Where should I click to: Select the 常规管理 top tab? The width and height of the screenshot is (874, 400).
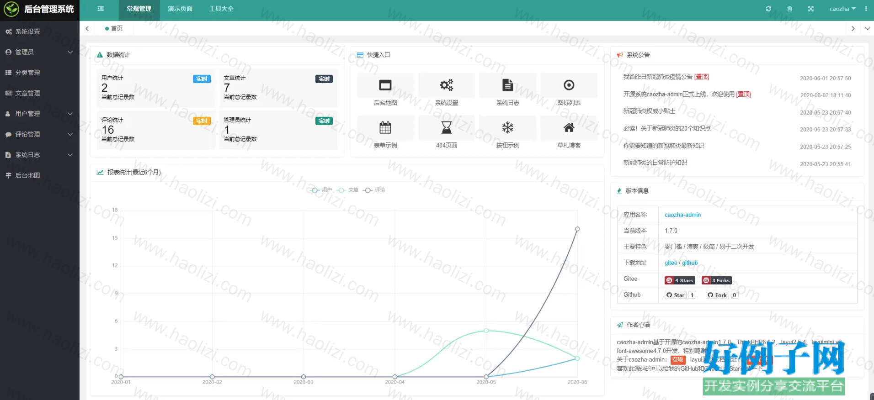point(139,9)
